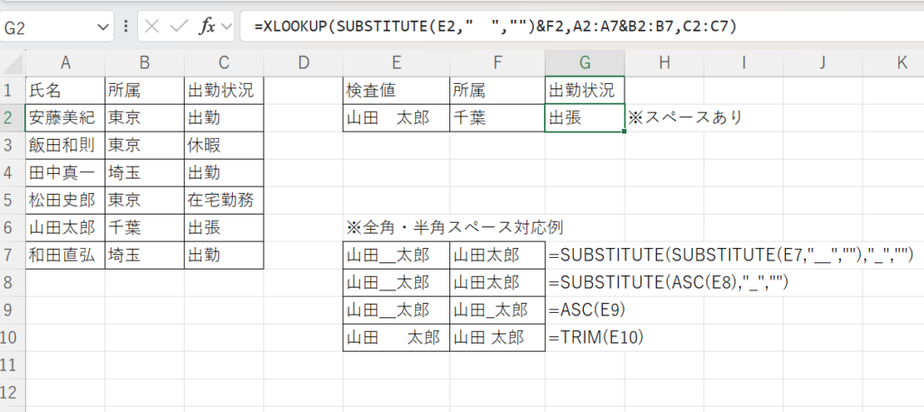Select row 12 header
Image resolution: width=924 pixels, height=412 pixels.
13,392
